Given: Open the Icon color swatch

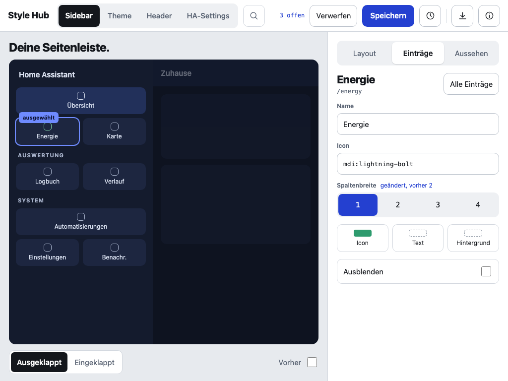Looking at the screenshot, I should (x=363, y=238).
